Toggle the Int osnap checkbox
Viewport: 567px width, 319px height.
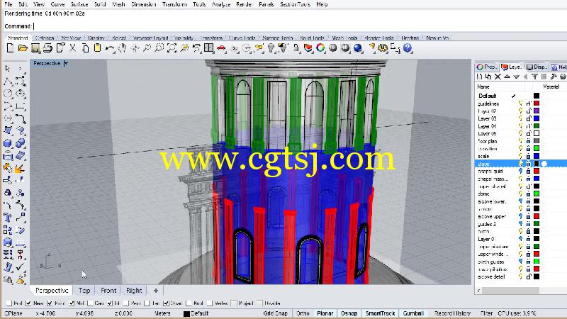pyautogui.click(x=110, y=303)
